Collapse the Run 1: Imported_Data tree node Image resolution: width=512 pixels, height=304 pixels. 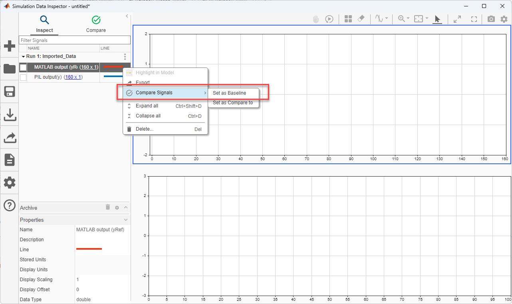click(23, 57)
